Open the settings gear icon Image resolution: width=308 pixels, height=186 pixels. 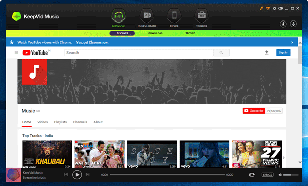[x=275, y=8]
